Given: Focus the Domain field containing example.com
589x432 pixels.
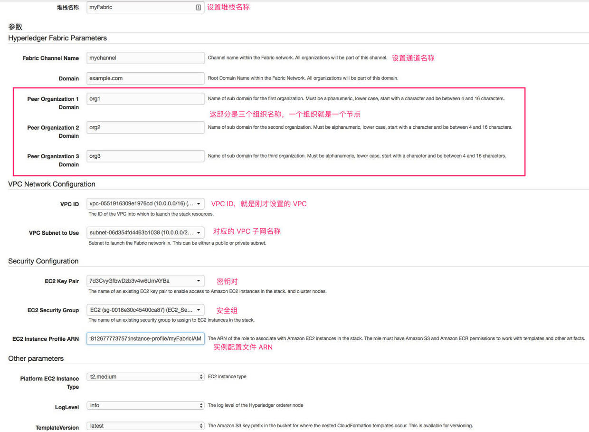Looking at the screenshot, I should (145, 78).
